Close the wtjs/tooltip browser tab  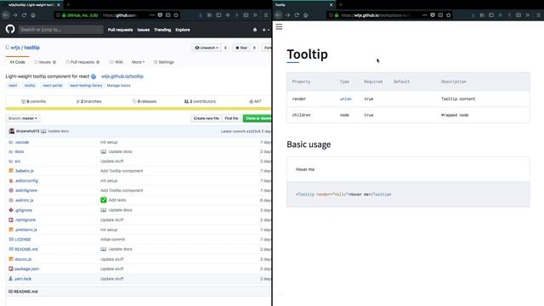tap(59, 5)
